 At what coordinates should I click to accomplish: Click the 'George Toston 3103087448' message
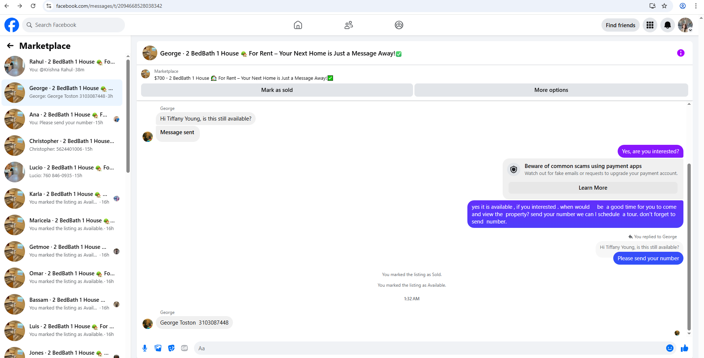(194, 323)
